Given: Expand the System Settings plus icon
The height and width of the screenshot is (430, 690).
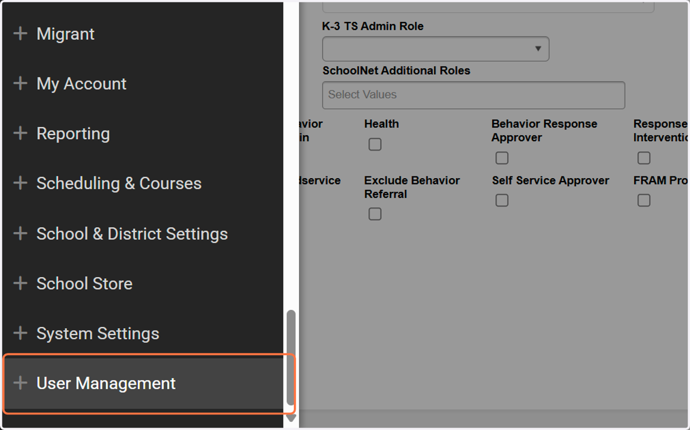Looking at the screenshot, I should coord(20,333).
